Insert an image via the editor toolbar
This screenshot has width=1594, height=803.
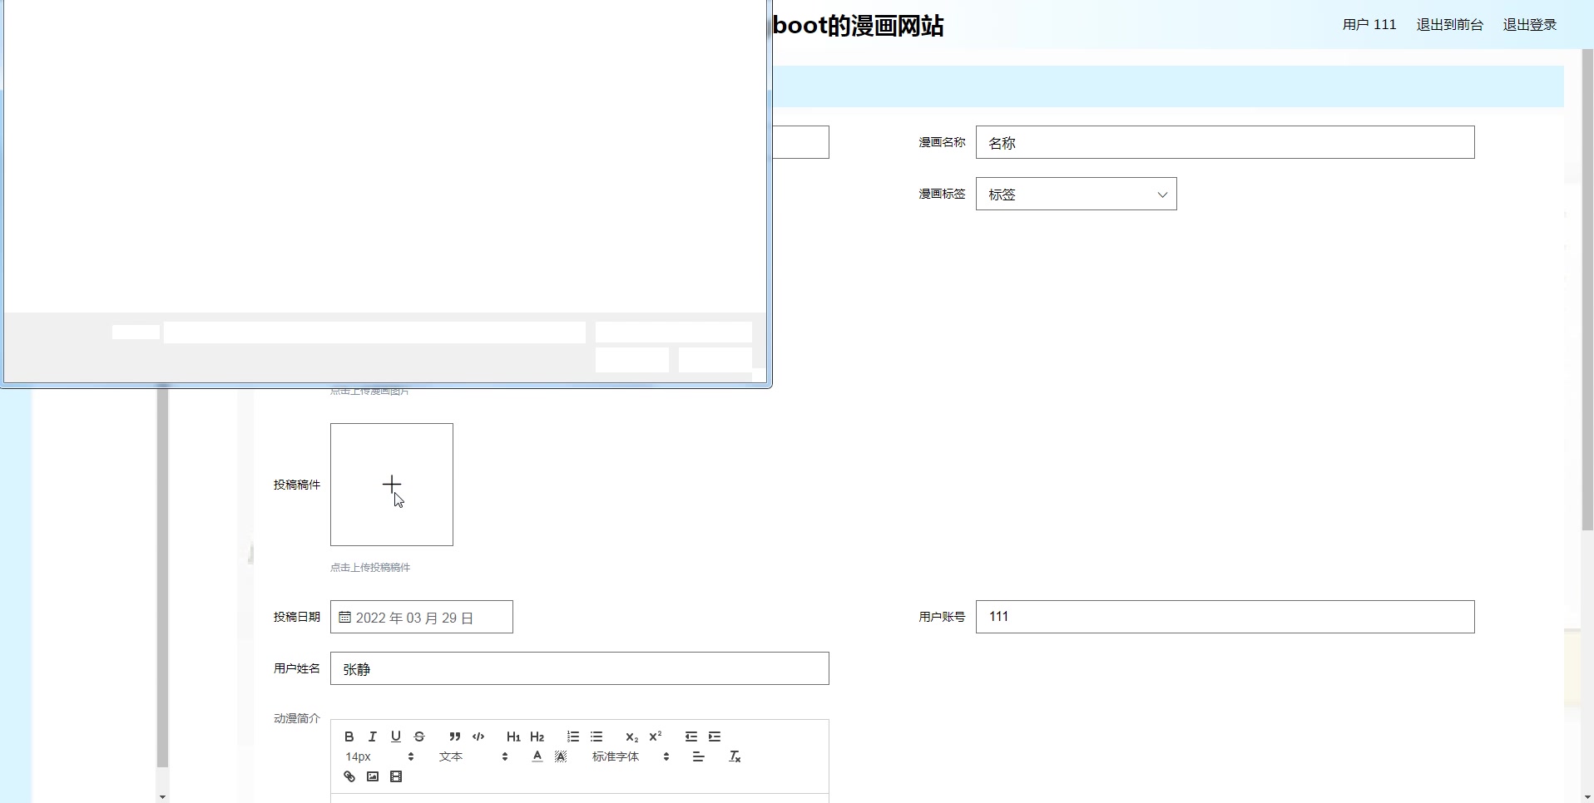coord(372,776)
